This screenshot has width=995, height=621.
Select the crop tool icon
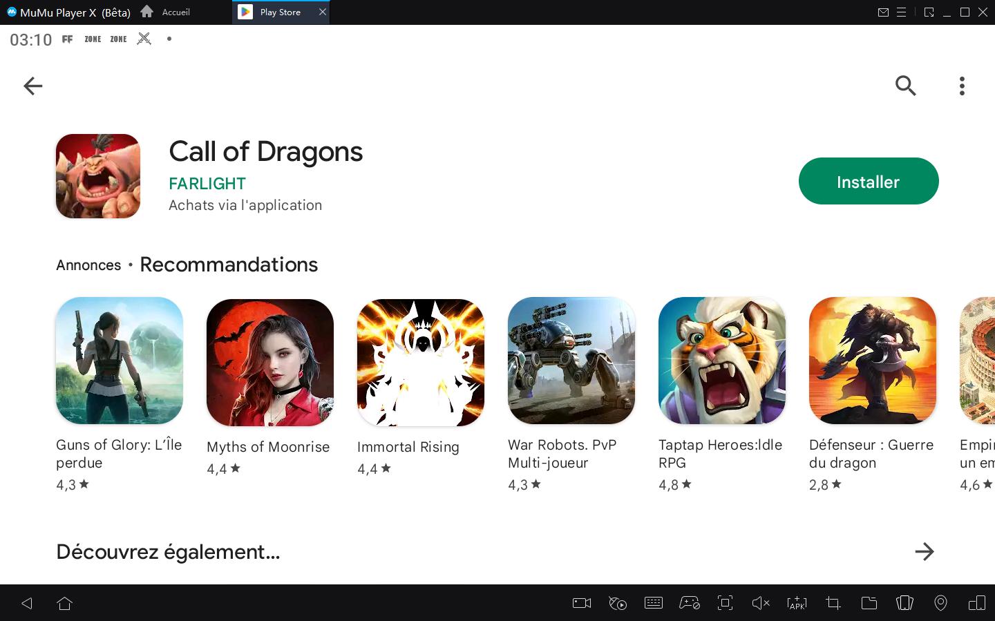pyautogui.click(x=833, y=603)
